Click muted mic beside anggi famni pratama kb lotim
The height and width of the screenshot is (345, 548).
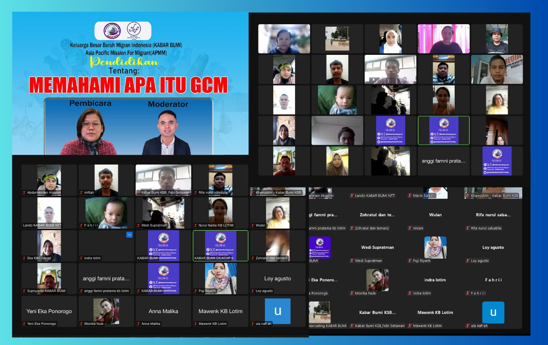point(81,291)
